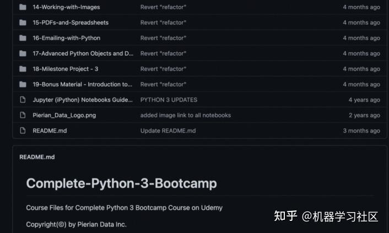Click the "3 months ago" timestamp
The image size is (389, 233).
[x=361, y=131]
